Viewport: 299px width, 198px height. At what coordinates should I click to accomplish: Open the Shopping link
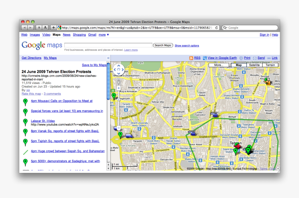coord(79,35)
